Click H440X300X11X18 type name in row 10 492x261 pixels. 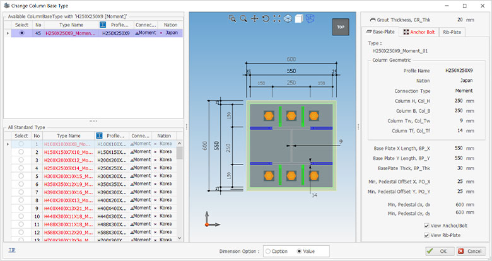[68, 216]
